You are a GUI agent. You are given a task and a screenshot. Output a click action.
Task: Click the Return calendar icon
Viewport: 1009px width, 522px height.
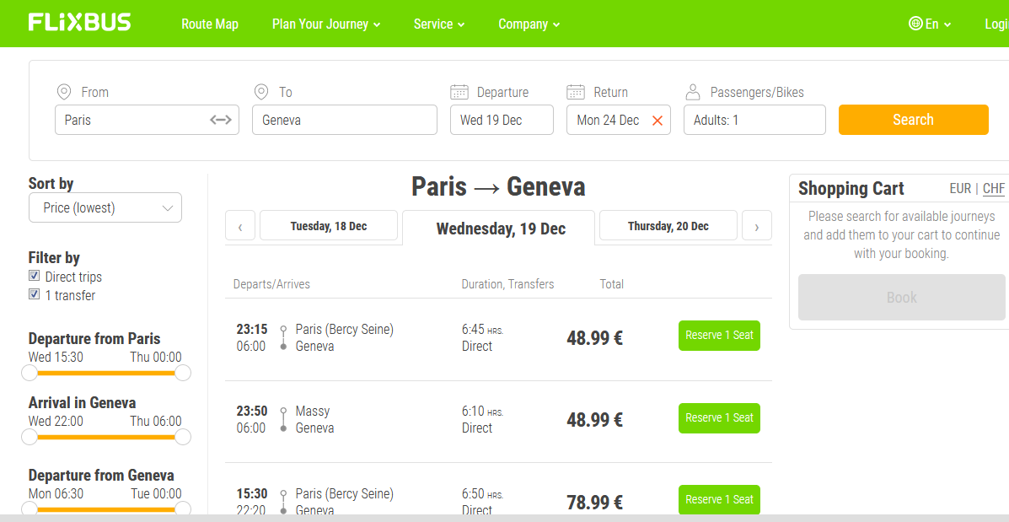(x=575, y=92)
